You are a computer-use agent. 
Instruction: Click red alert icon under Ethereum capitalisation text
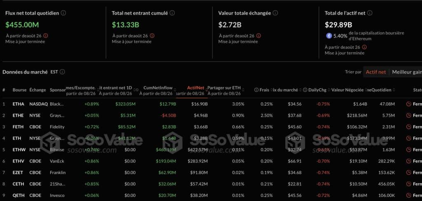(364, 47)
